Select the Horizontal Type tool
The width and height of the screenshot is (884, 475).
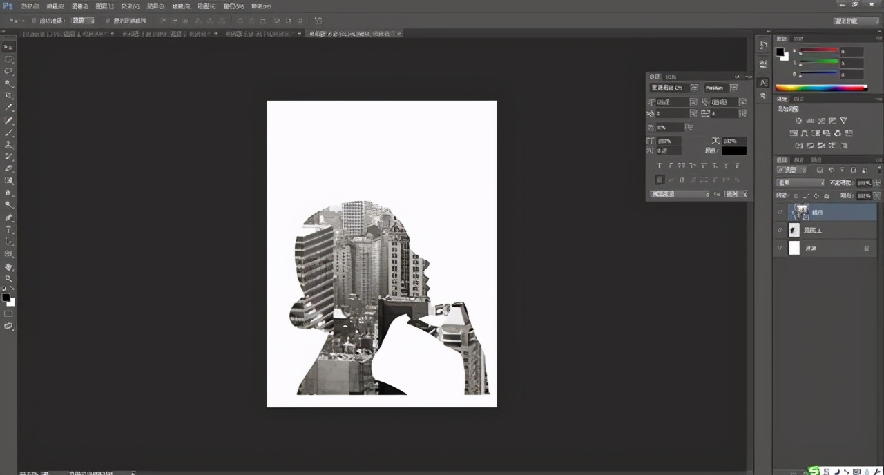8,229
